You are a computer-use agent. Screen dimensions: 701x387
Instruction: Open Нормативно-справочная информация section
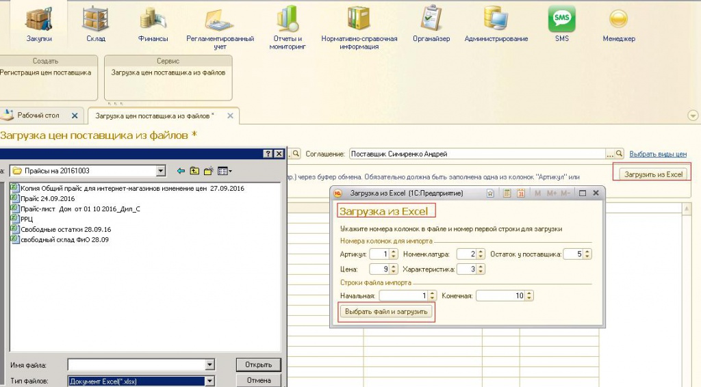(359, 28)
